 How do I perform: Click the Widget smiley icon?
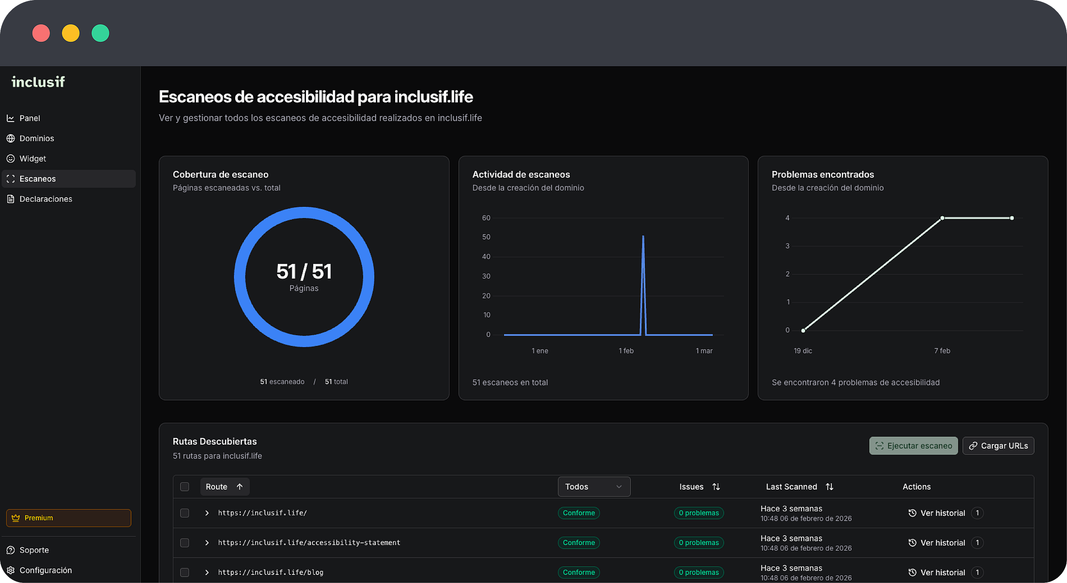coord(11,159)
